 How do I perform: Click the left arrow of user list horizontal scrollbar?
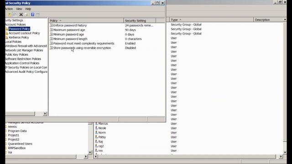pos(96,157)
